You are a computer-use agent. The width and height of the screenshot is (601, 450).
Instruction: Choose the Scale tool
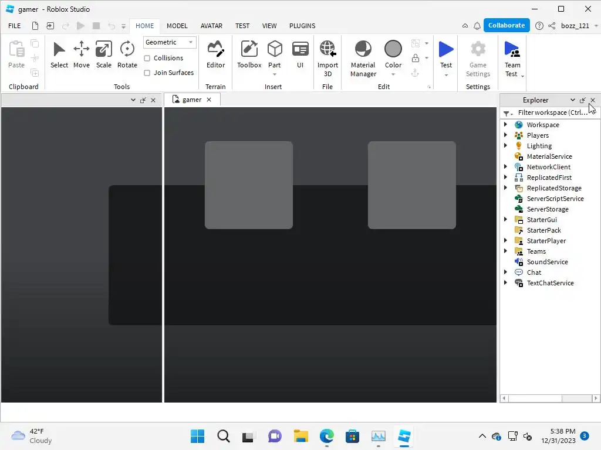pyautogui.click(x=103, y=54)
